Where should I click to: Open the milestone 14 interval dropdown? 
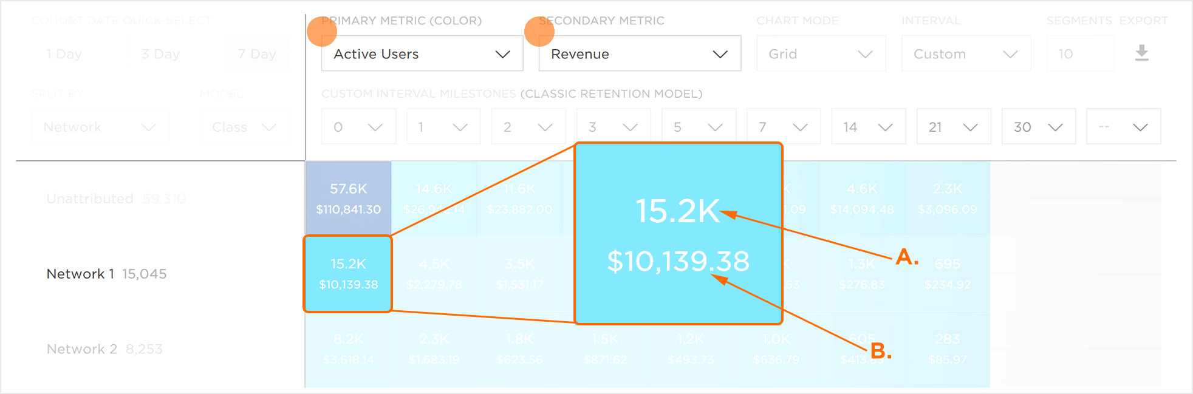click(868, 127)
